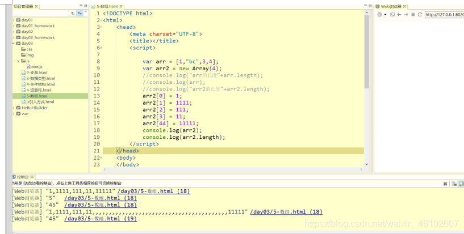Expand the HelloHBuilder project

pyautogui.click(x=14, y=108)
